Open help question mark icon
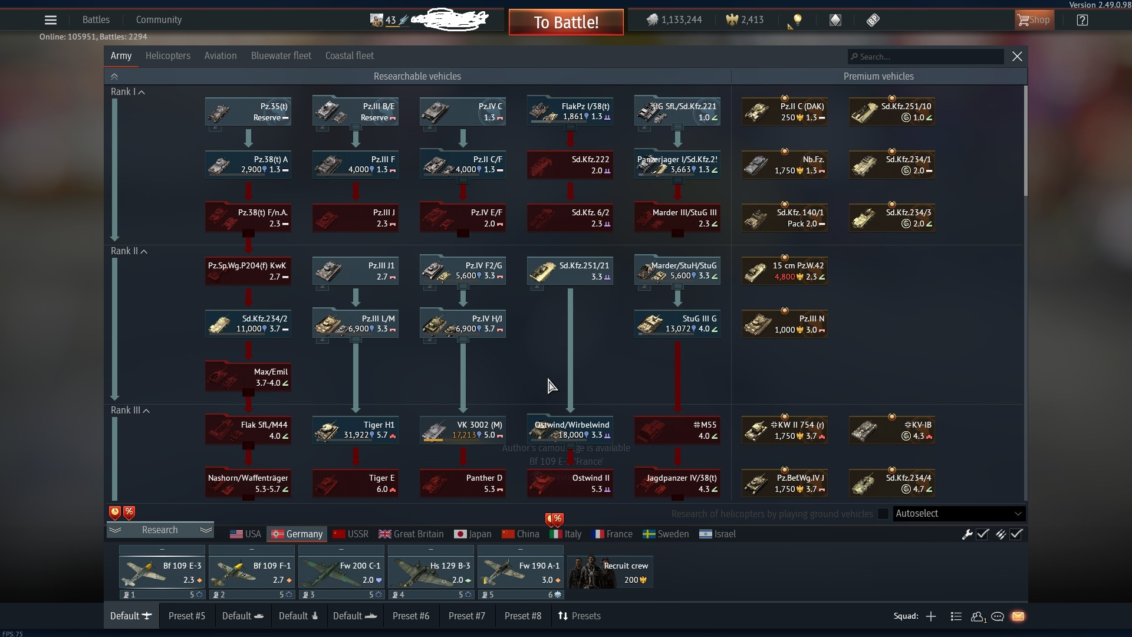1132x637 pixels. tap(1082, 20)
